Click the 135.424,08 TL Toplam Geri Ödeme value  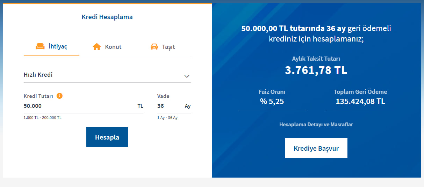(360, 102)
